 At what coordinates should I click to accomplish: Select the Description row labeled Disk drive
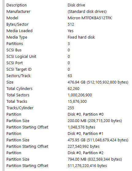[x=68, y=5]
